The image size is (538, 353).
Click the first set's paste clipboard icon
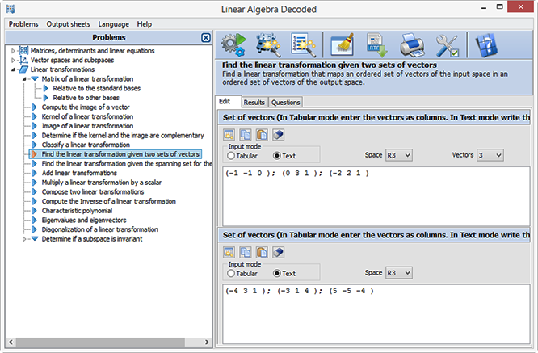pos(262,134)
